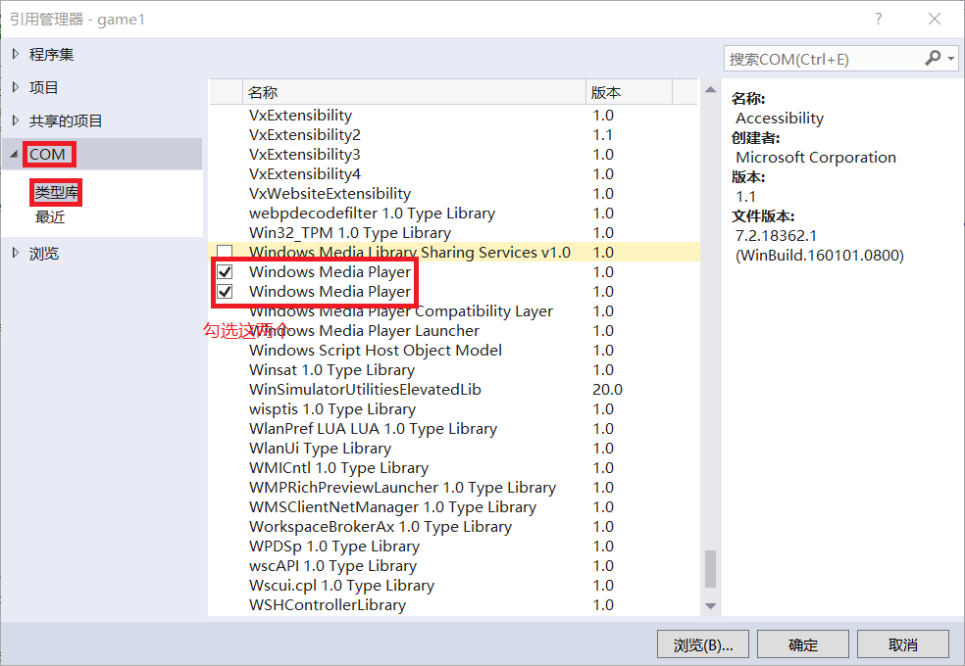The image size is (965, 666).
Task: Click version 20.0 of WinSimulatorUtilitiesElevatedLib
Action: tap(607, 390)
